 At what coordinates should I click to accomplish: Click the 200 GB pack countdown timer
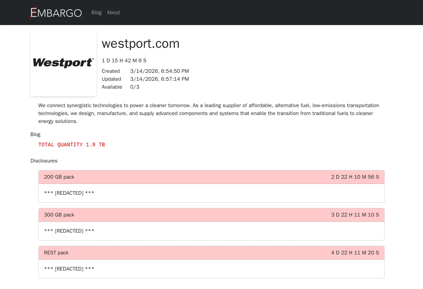pyautogui.click(x=355, y=177)
